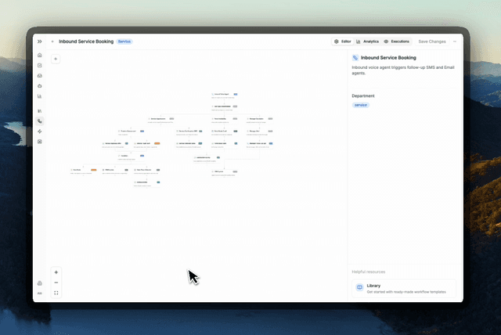
Task: Expand the sidebar with double chevron
Action: (x=40, y=41)
